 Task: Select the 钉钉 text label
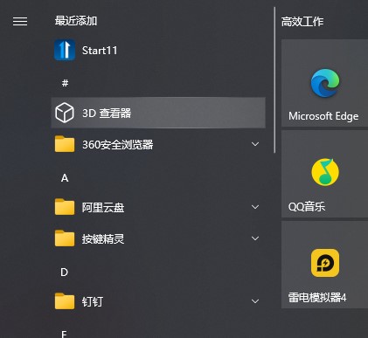93,301
